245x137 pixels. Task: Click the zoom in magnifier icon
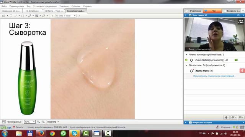pyautogui.click(x=38, y=122)
